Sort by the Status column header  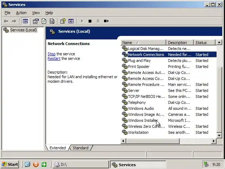[205, 43]
